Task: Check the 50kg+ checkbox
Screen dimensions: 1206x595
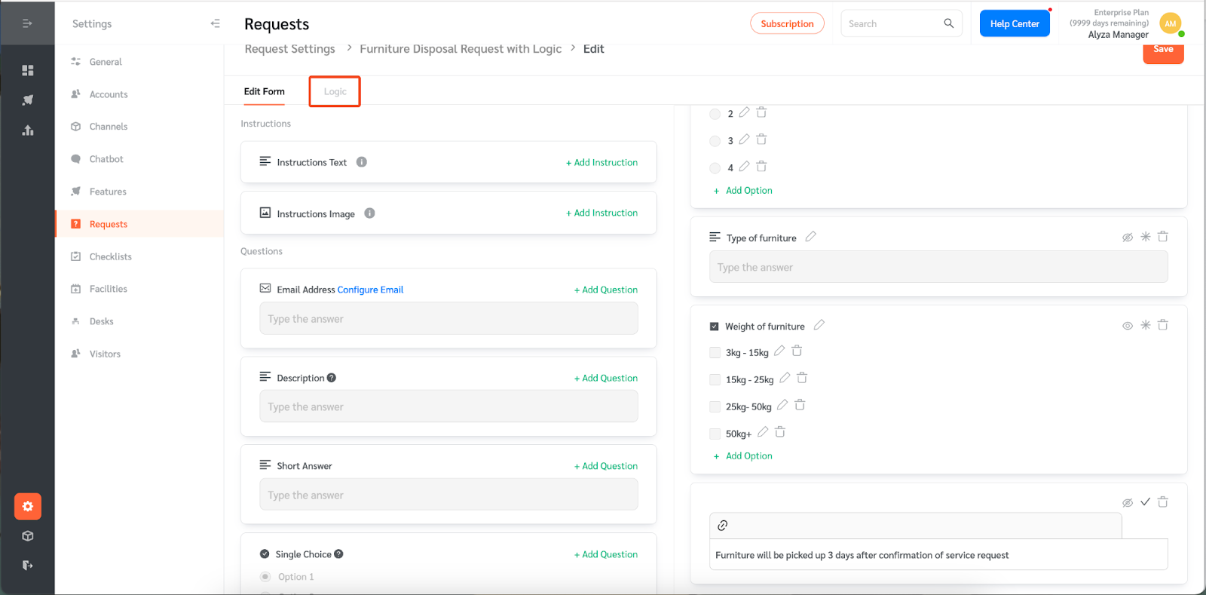Action: click(715, 434)
